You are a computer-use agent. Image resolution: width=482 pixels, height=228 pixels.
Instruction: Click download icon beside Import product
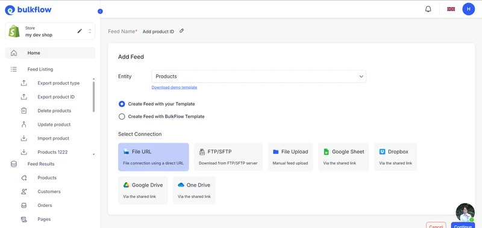click(x=24, y=138)
